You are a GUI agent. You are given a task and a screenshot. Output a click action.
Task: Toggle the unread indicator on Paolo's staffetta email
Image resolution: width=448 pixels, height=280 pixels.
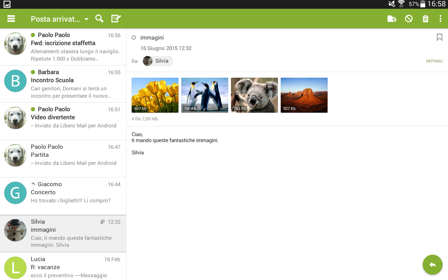point(33,35)
